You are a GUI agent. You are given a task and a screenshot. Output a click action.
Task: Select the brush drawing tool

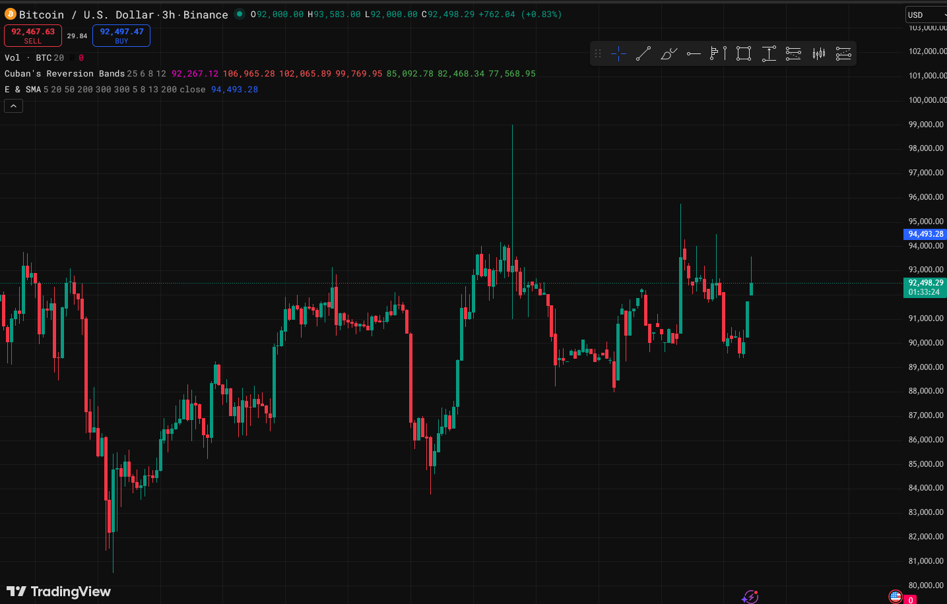669,54
